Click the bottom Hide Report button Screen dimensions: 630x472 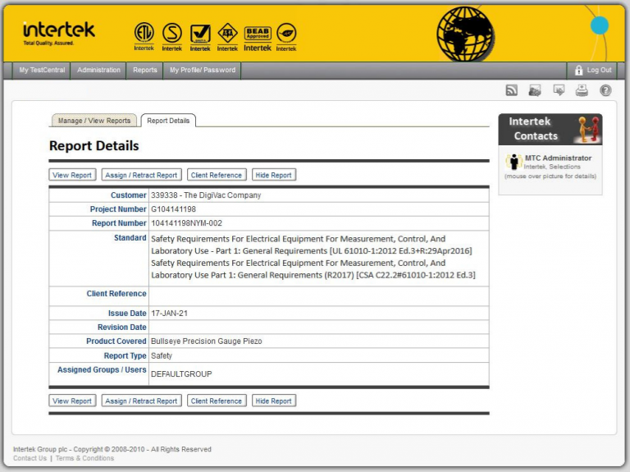pyautogui.click(x=274, y=401)
